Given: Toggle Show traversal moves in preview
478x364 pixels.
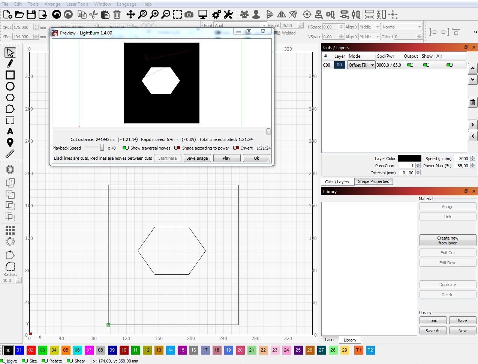Looking at the screenshot, I should point(126,148).
